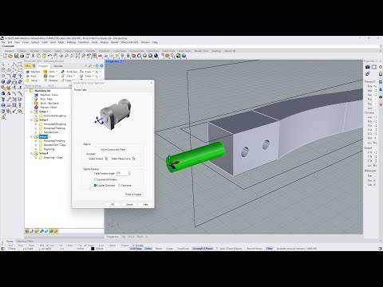Toggle the Quad osnap checkbox

[86, 246]
